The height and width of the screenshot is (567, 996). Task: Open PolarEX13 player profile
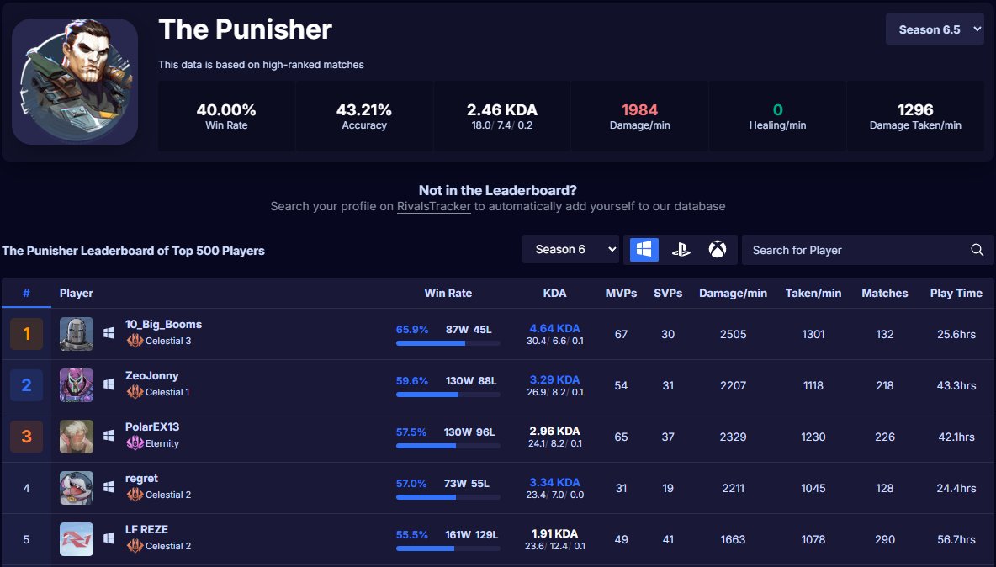pyautogui.click(x=151, y=427)
